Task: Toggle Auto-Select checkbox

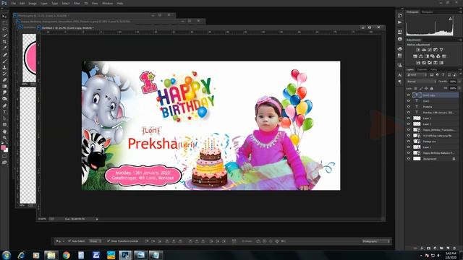Action: coord(69,241)
